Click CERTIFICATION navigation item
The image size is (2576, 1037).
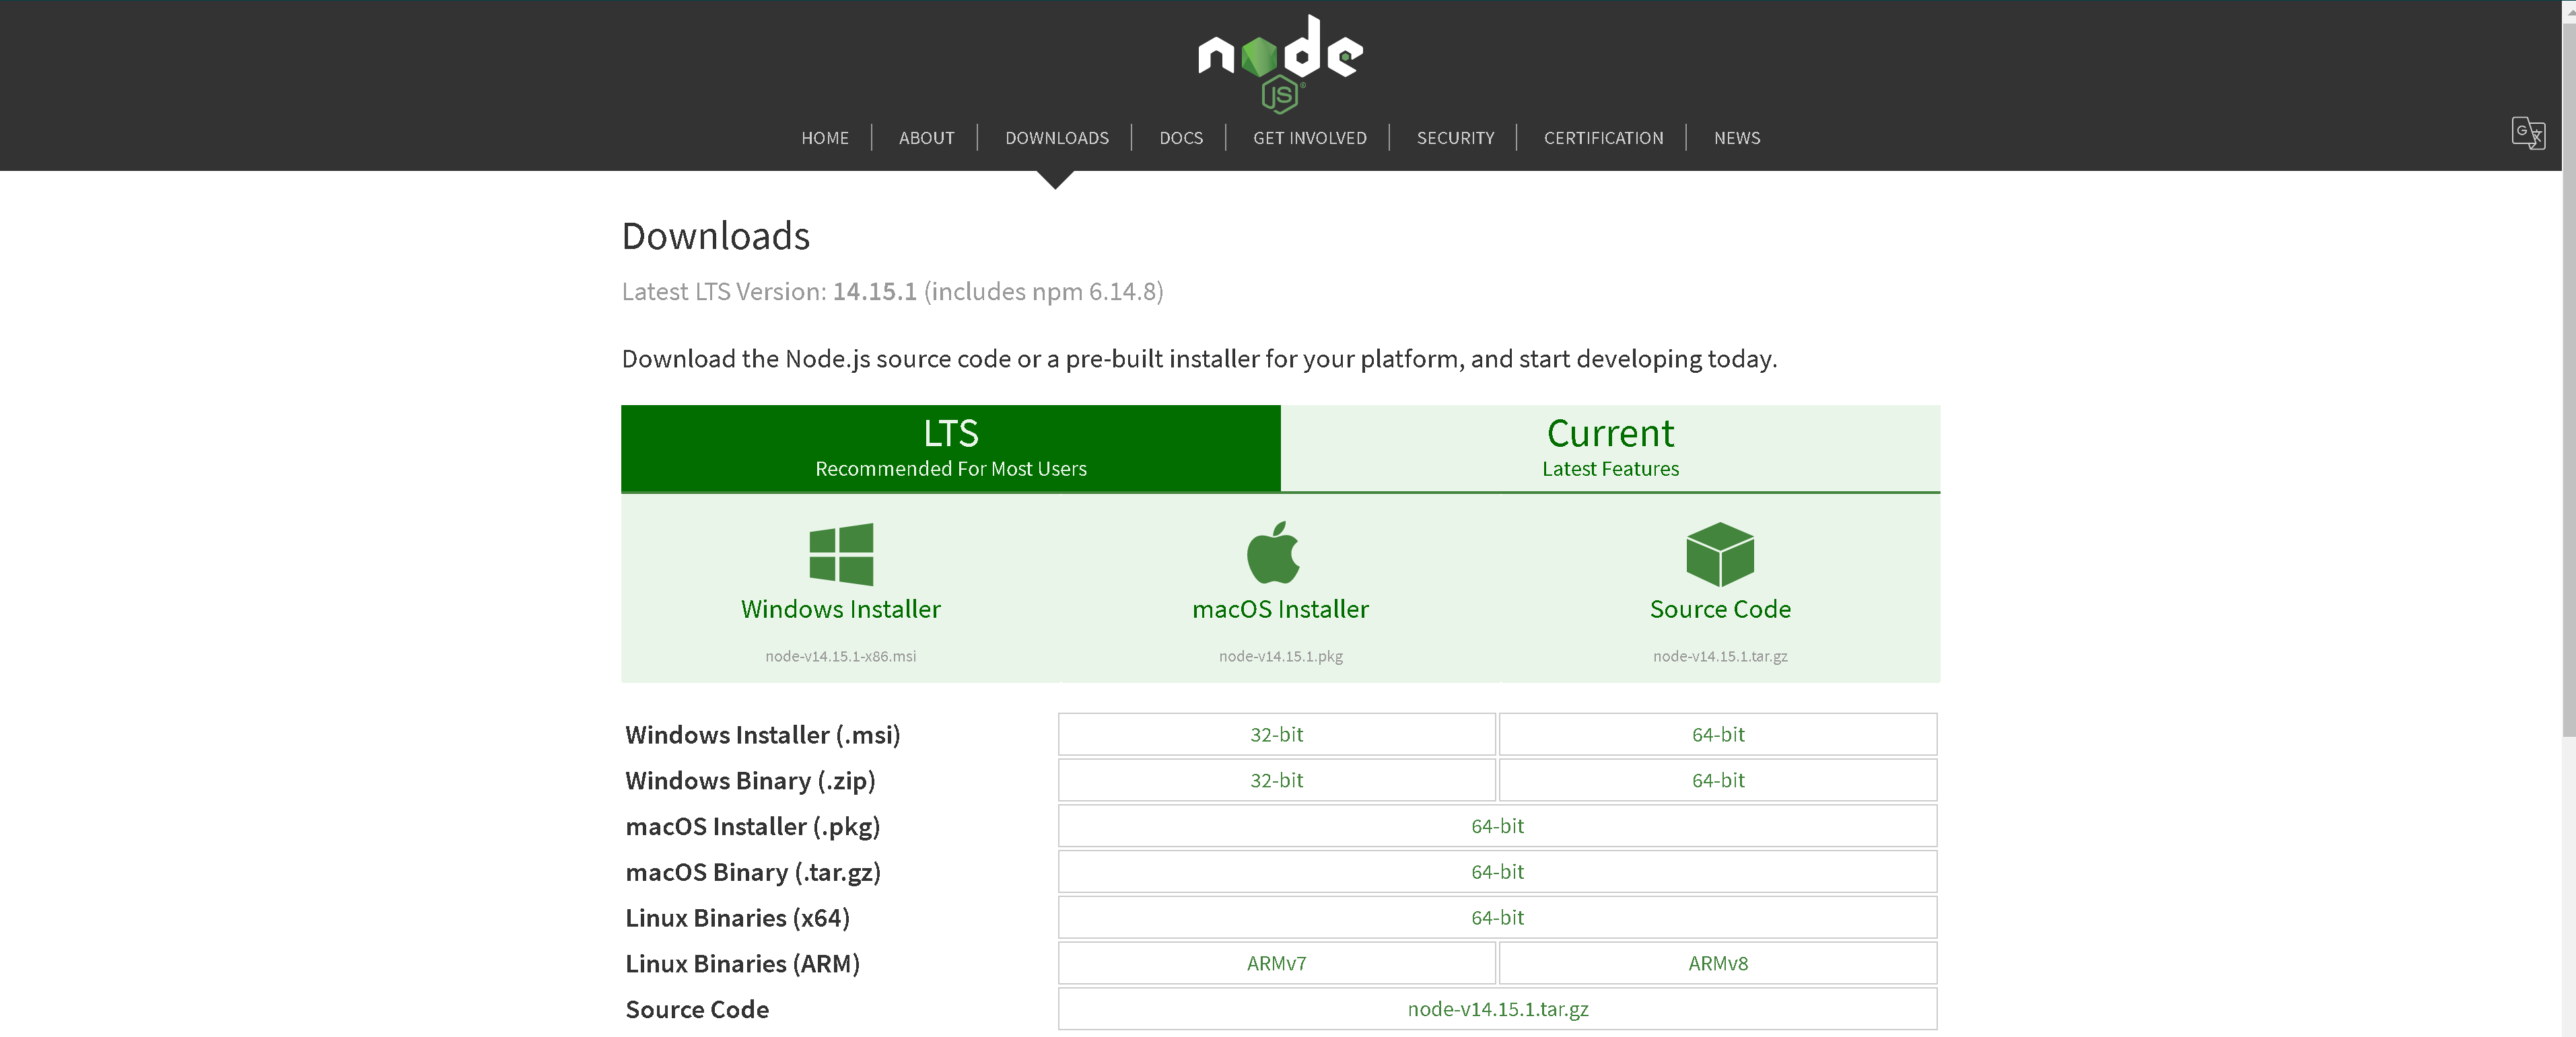[1603, 138]
